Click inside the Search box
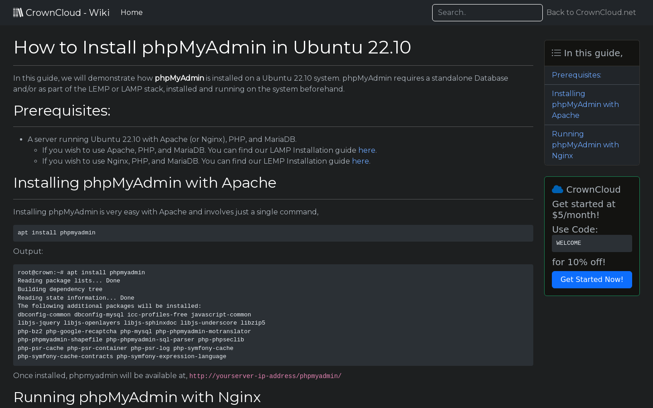 pyautogui.click(x=487, y=12)
